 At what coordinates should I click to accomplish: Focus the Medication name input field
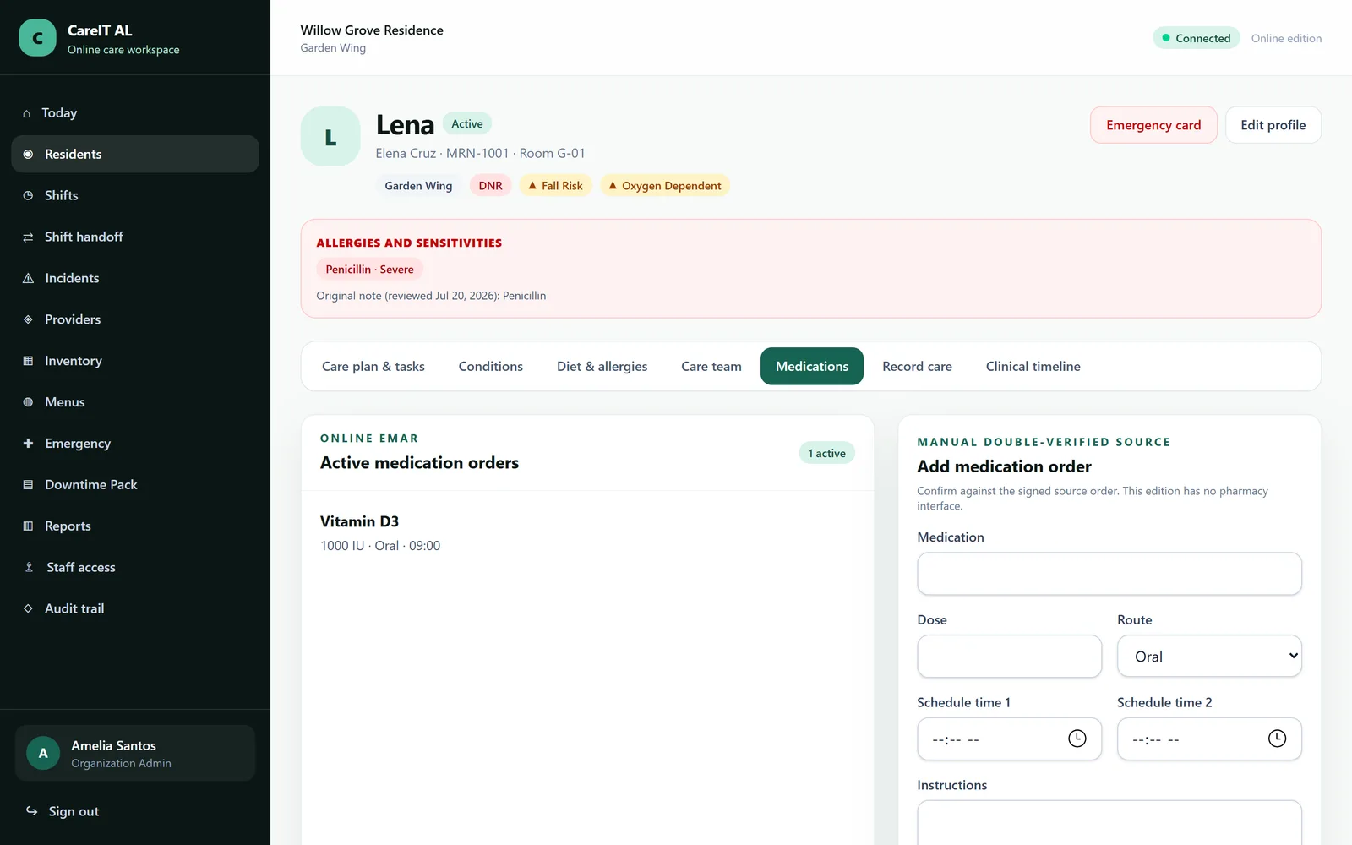point(1109,574)
